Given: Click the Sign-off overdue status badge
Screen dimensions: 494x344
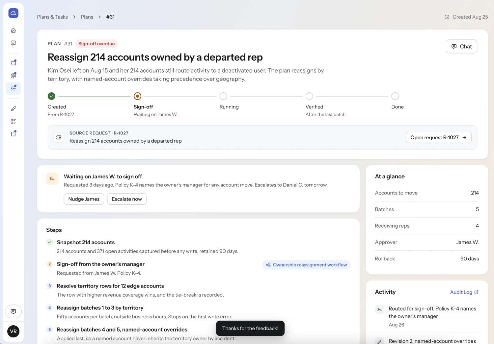Looking at the screenshot, I should [x=96, y=44].
